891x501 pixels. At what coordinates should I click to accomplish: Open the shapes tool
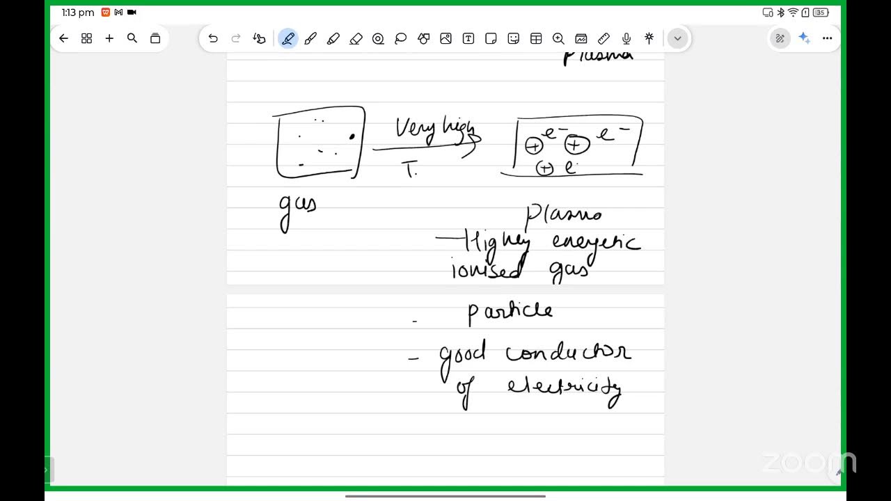423,39
